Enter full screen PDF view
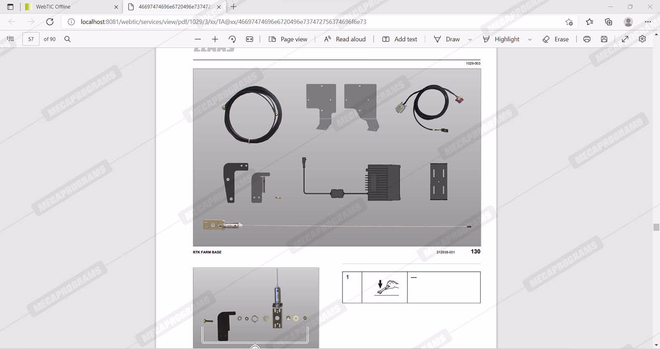The height and width of the screenshot is (349, 660). 625,39
